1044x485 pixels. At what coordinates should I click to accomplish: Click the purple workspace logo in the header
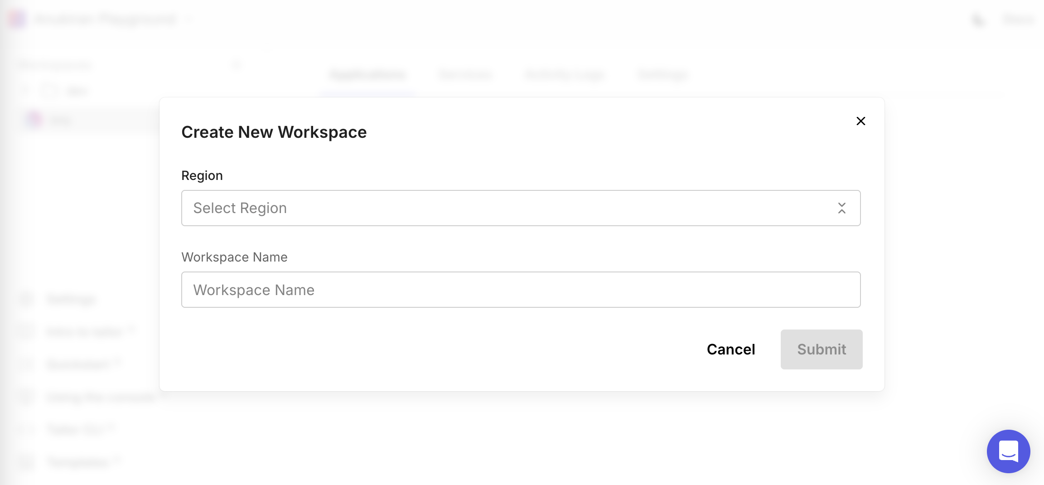coord(18,19)
